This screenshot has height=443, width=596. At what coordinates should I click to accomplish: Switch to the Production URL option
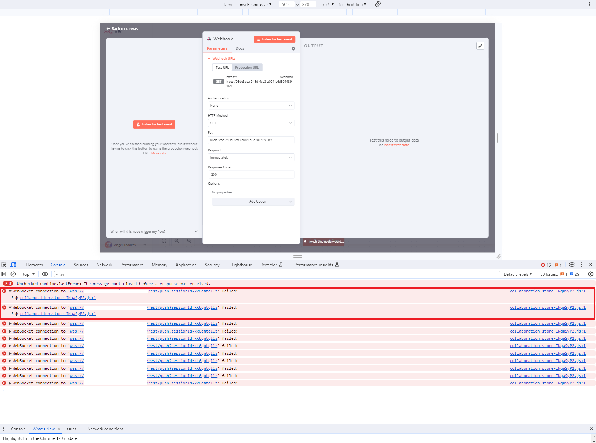(247, 68)
